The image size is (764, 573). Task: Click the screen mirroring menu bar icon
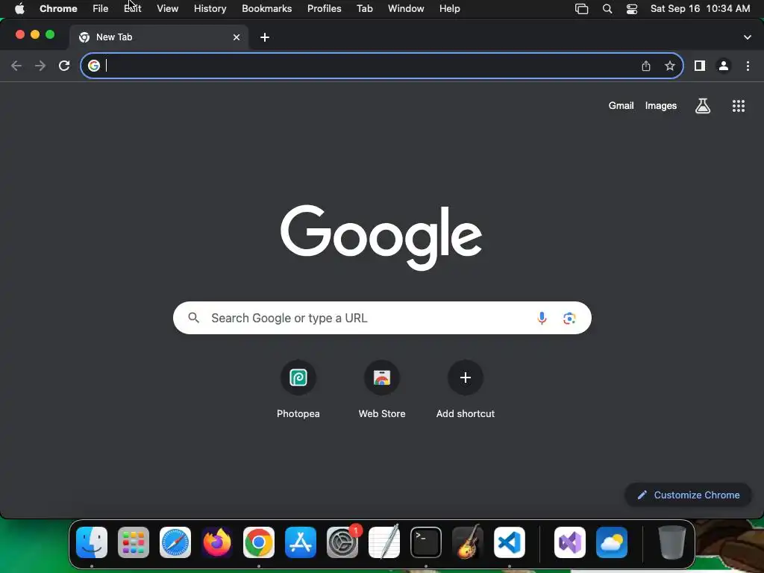[582, 9]
